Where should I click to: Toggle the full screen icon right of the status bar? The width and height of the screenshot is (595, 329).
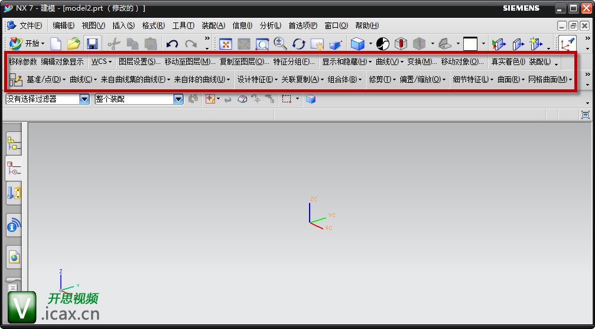585,114
